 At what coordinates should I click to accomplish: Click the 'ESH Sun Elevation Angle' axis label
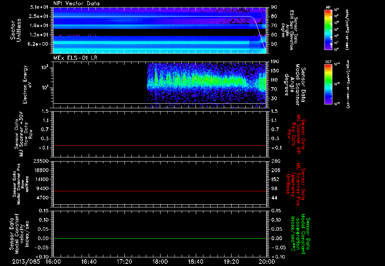coord(290,30)
